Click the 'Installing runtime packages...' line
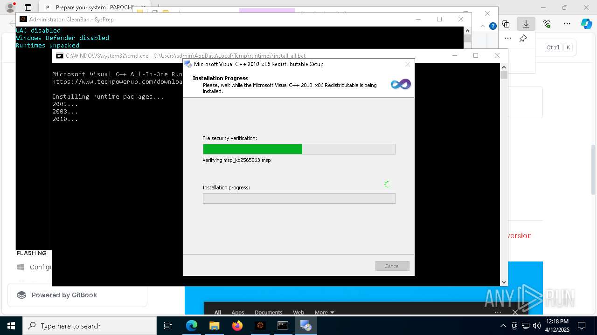597x335 pixels. click(x=108, y=96)
